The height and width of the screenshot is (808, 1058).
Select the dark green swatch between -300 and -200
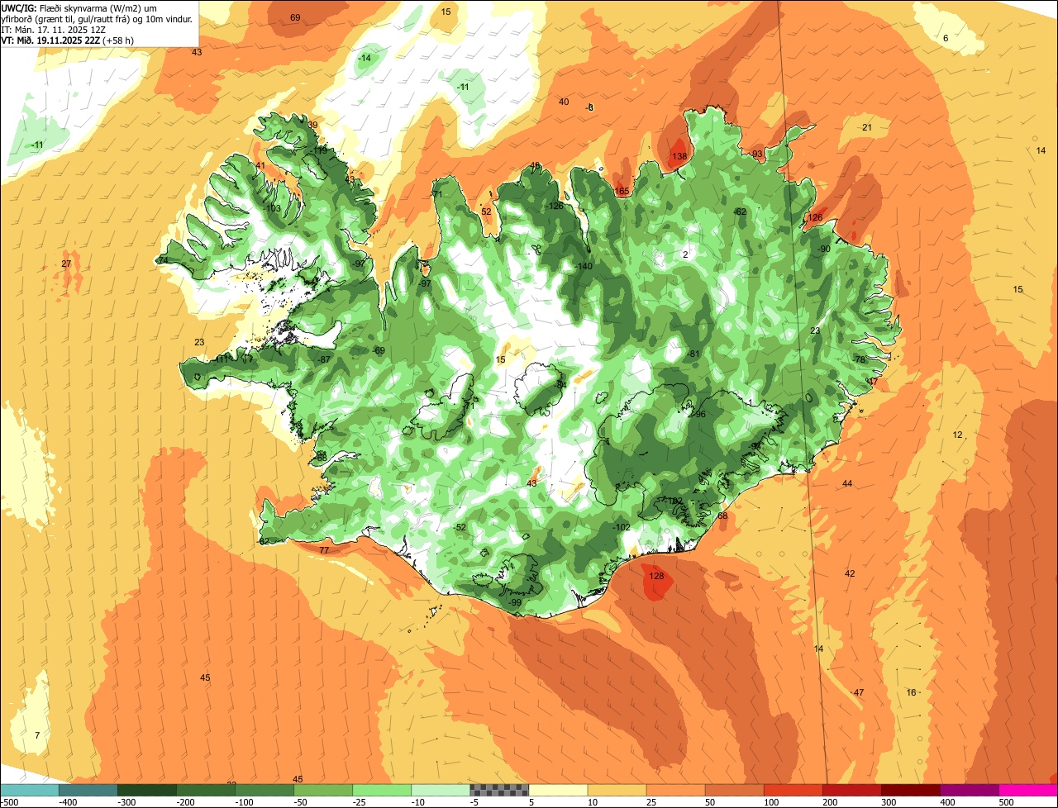(146, 790)
